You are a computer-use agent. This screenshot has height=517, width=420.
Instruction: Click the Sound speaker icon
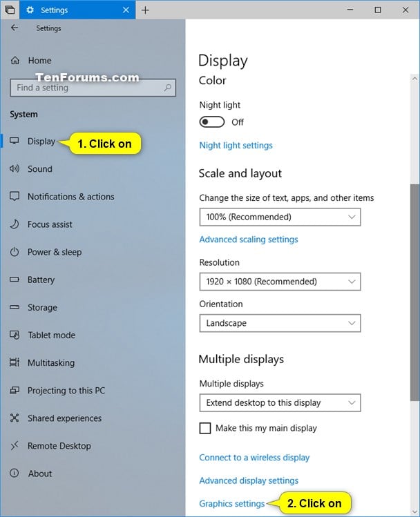click(15, 169)
